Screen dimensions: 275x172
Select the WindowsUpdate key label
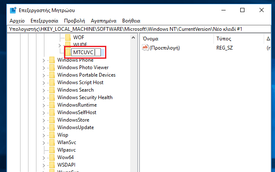pos(75,127)
